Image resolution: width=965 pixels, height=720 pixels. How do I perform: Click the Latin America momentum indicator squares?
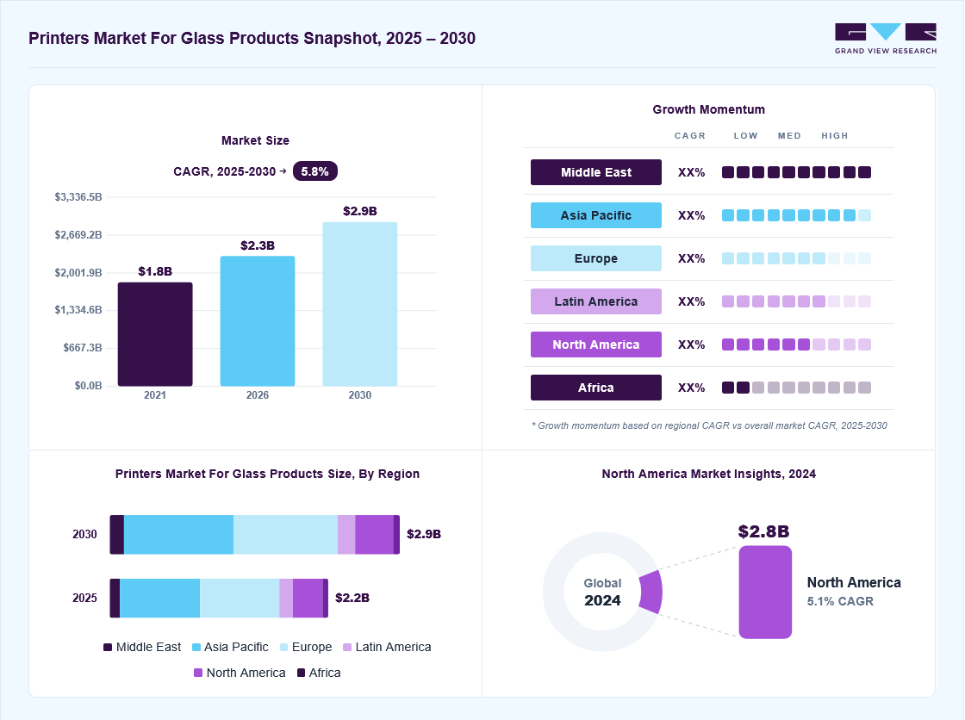tap(796, 301)
